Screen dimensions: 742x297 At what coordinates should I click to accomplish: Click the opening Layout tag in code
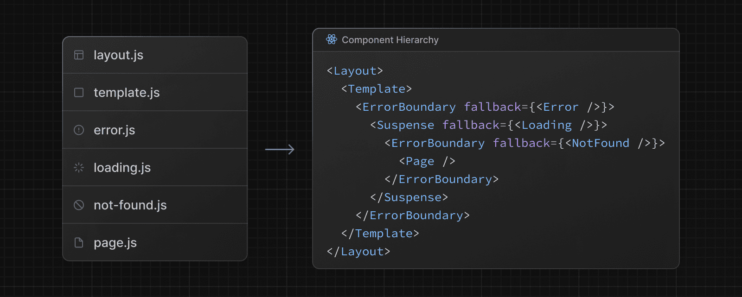355,71
